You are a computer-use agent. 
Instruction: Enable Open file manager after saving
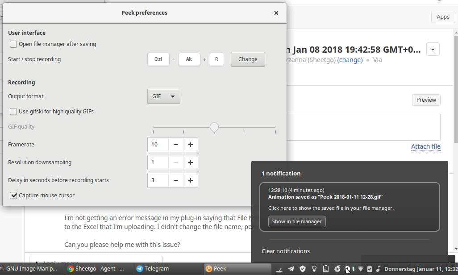click(13, 44)
